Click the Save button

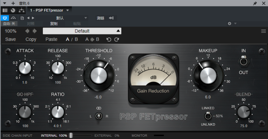[x=10, y=39]
